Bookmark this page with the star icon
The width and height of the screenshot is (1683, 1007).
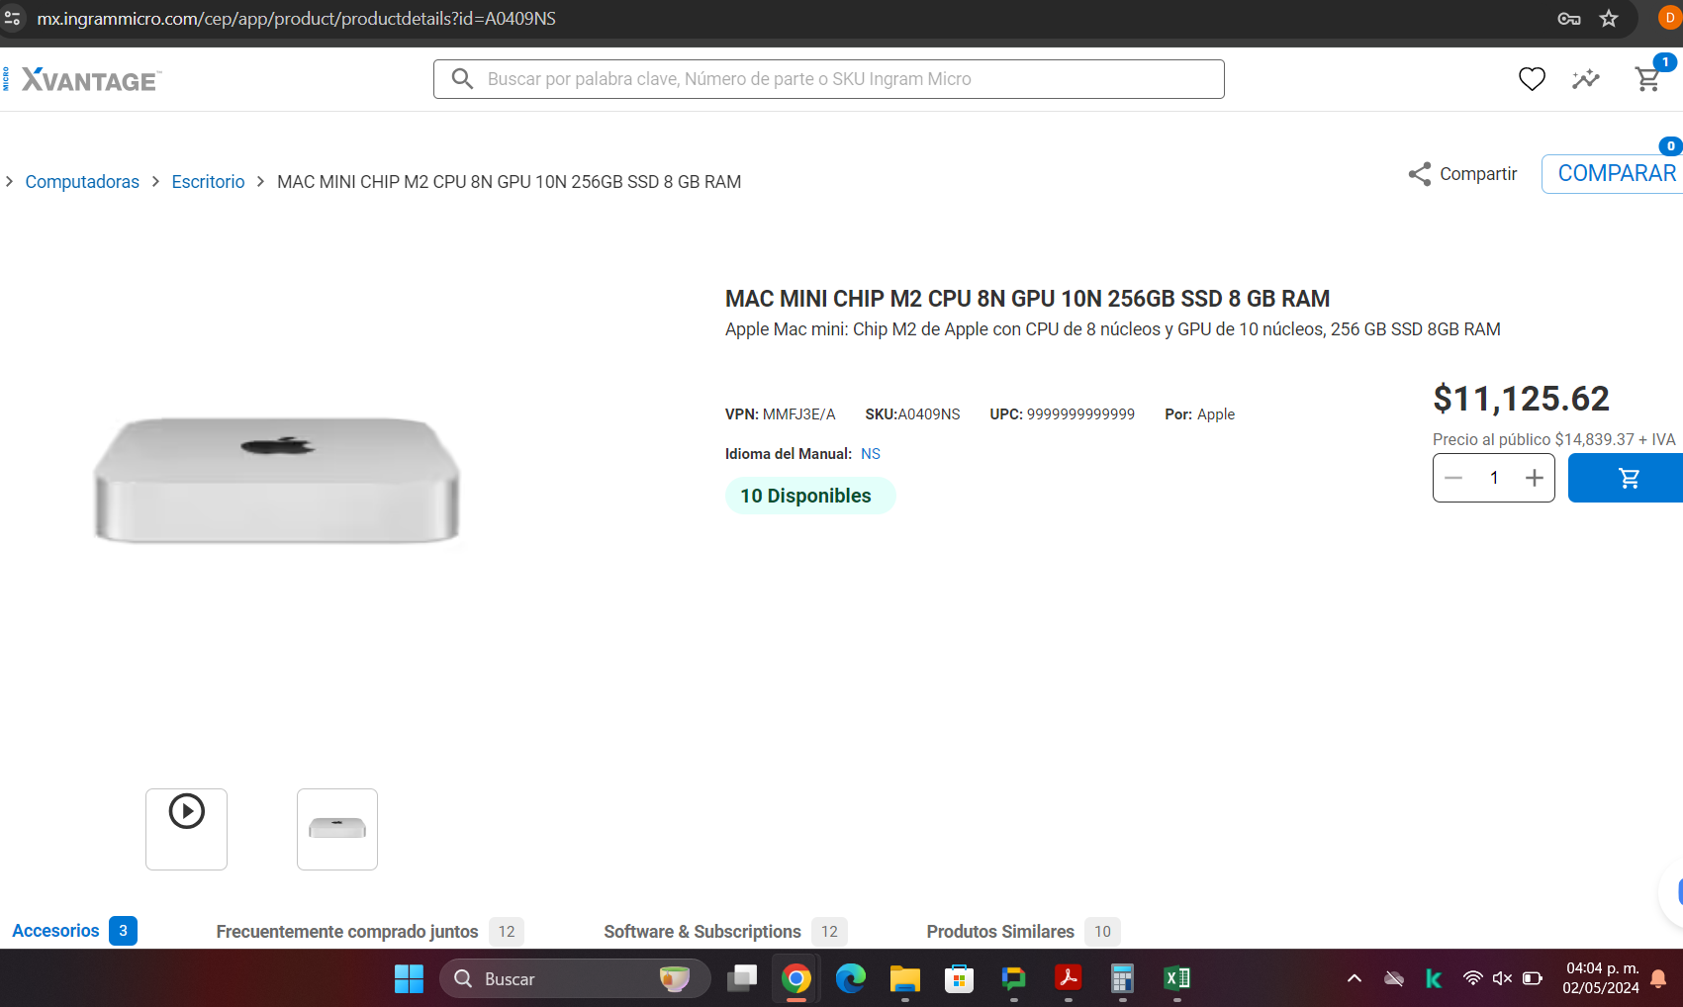coord(1609,19)
